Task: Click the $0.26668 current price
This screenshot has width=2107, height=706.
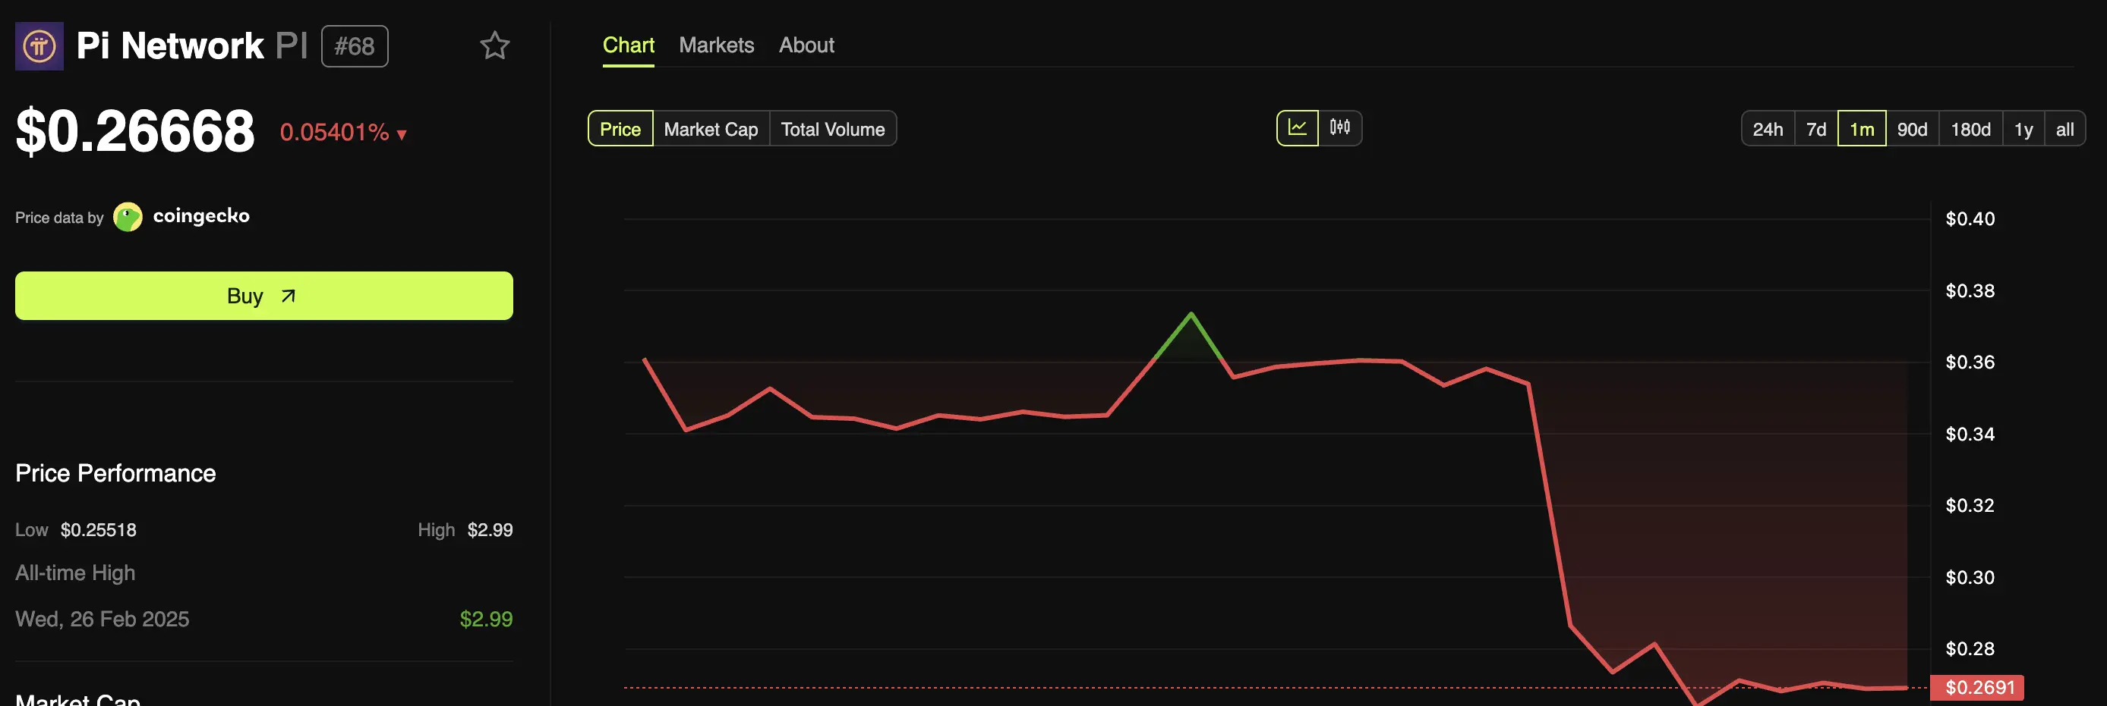Action: point(136,130)
